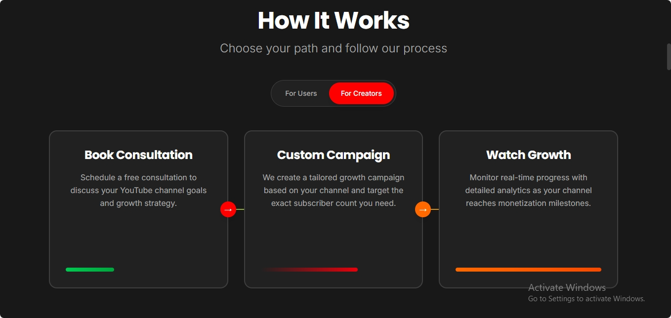Click the red arrow icon between the first two cards
Viewport: 671px width, 318px height.
pos(228,209)
